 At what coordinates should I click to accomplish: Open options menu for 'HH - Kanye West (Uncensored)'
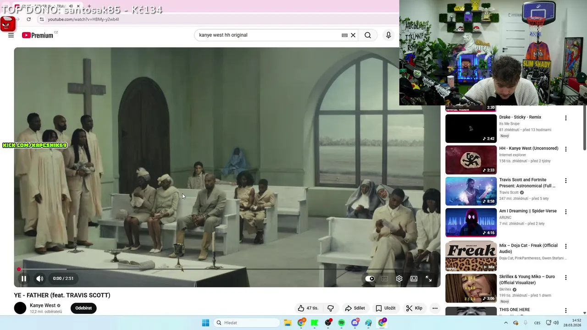(x=565, y=149)
